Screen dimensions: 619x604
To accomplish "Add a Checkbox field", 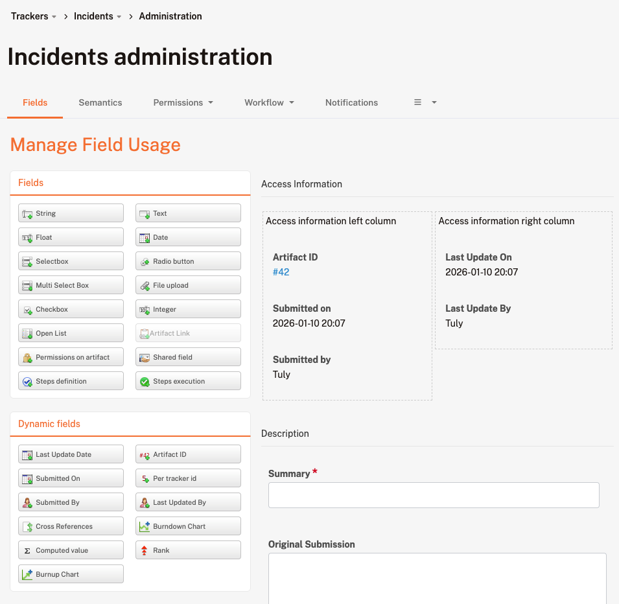I will tap(71, 310).
